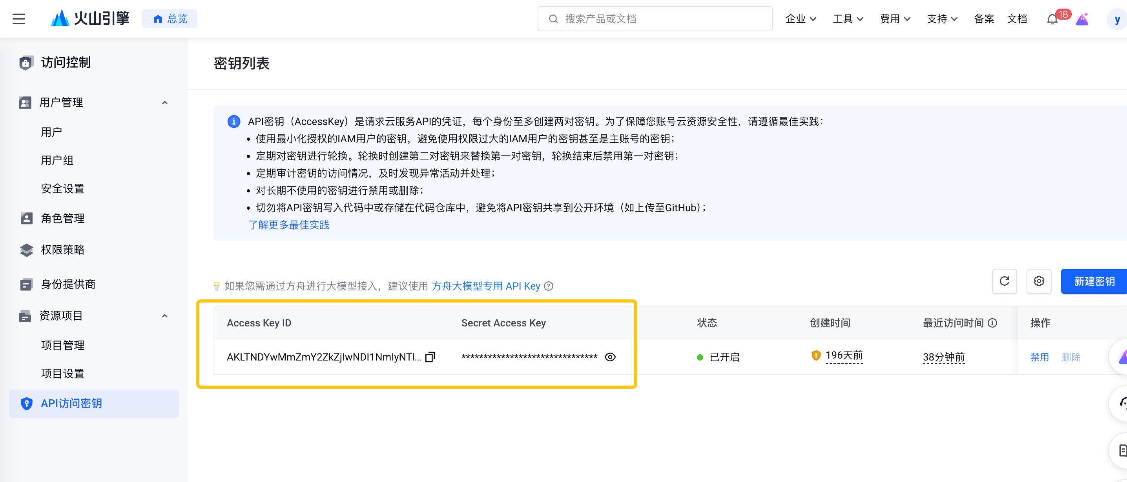
Task: Click info icon next to 最近访问时间
Action: (x=993, y=323)
